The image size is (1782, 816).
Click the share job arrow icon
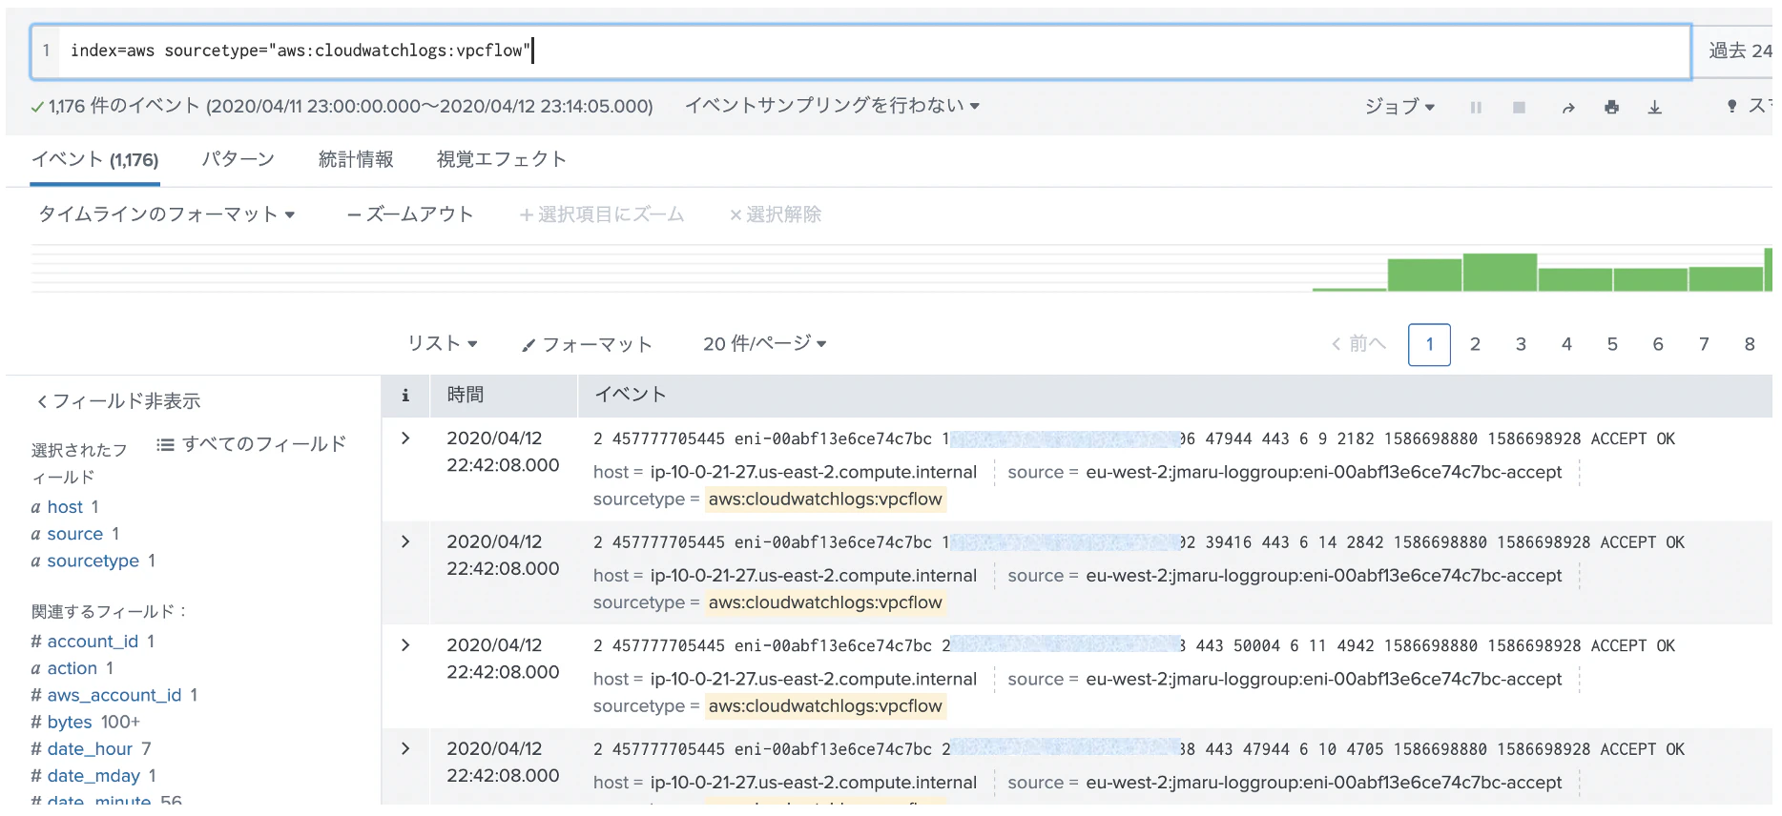tap(1567, 108)
